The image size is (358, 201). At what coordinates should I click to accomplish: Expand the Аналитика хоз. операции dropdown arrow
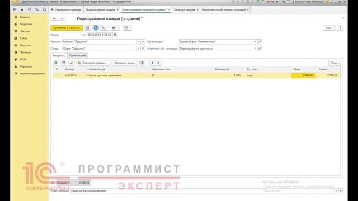click(255, 49)
